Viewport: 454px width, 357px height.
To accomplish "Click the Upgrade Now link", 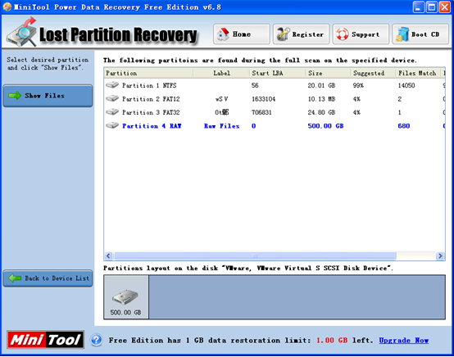I will [x=404, y=341].
